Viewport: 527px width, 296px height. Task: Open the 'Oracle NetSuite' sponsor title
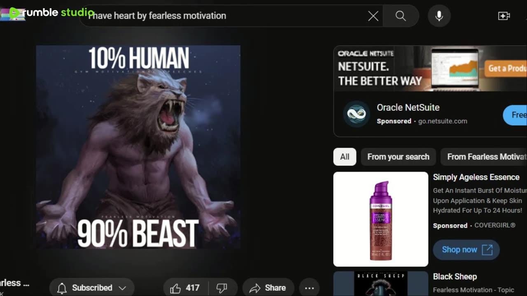(408, 108)
